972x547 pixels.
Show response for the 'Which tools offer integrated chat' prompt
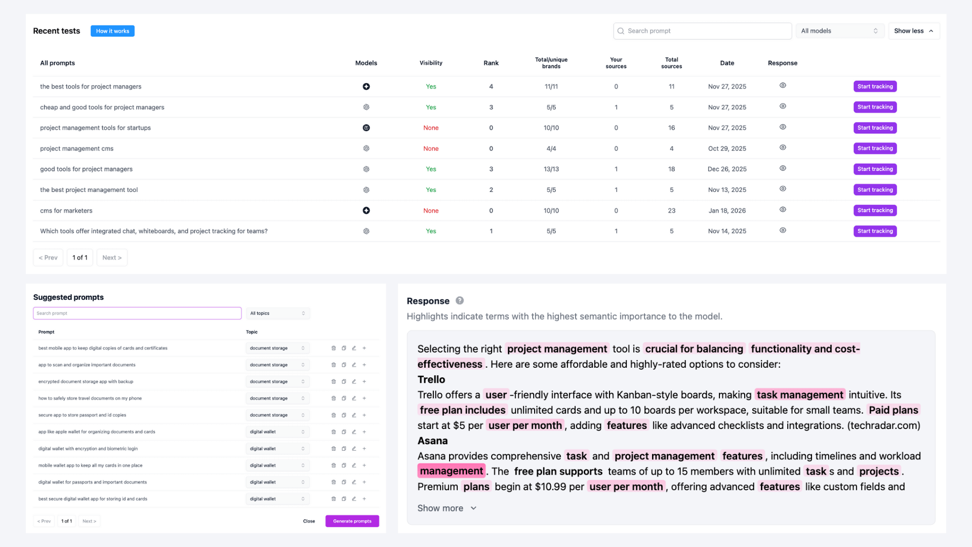tap(783, 230)
